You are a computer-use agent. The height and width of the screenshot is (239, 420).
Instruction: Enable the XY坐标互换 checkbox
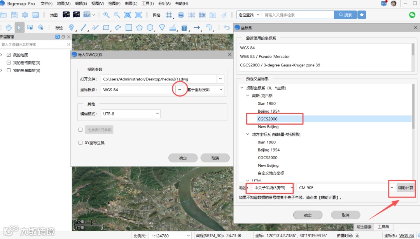coord(80,143)
